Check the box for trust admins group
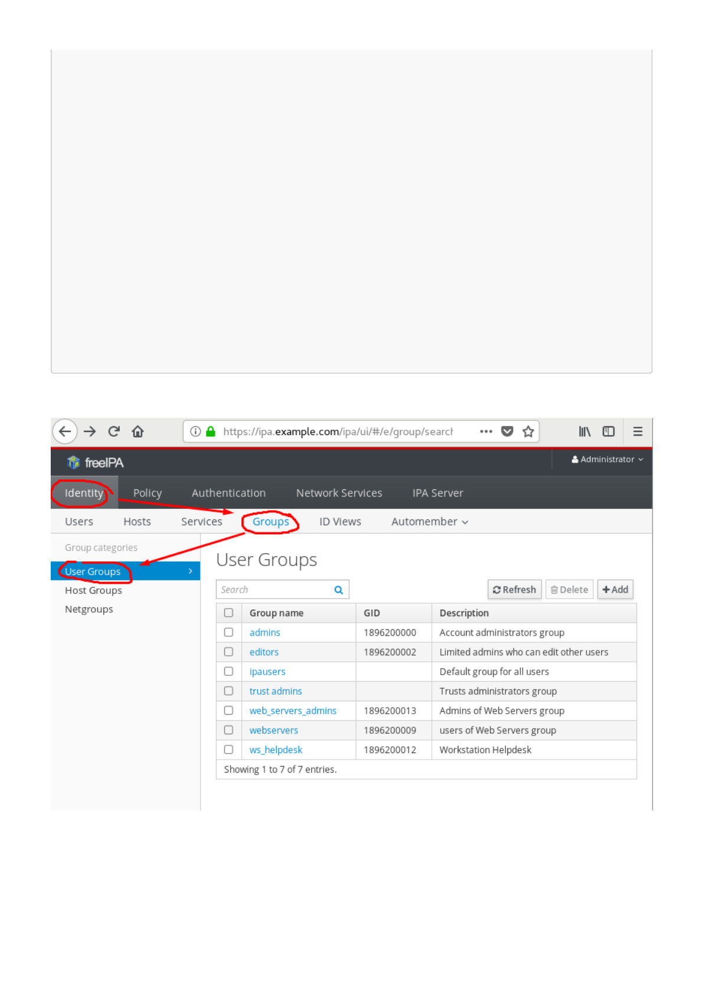Image resolution: width=702 pixels, height=994 pixels. 229,691
